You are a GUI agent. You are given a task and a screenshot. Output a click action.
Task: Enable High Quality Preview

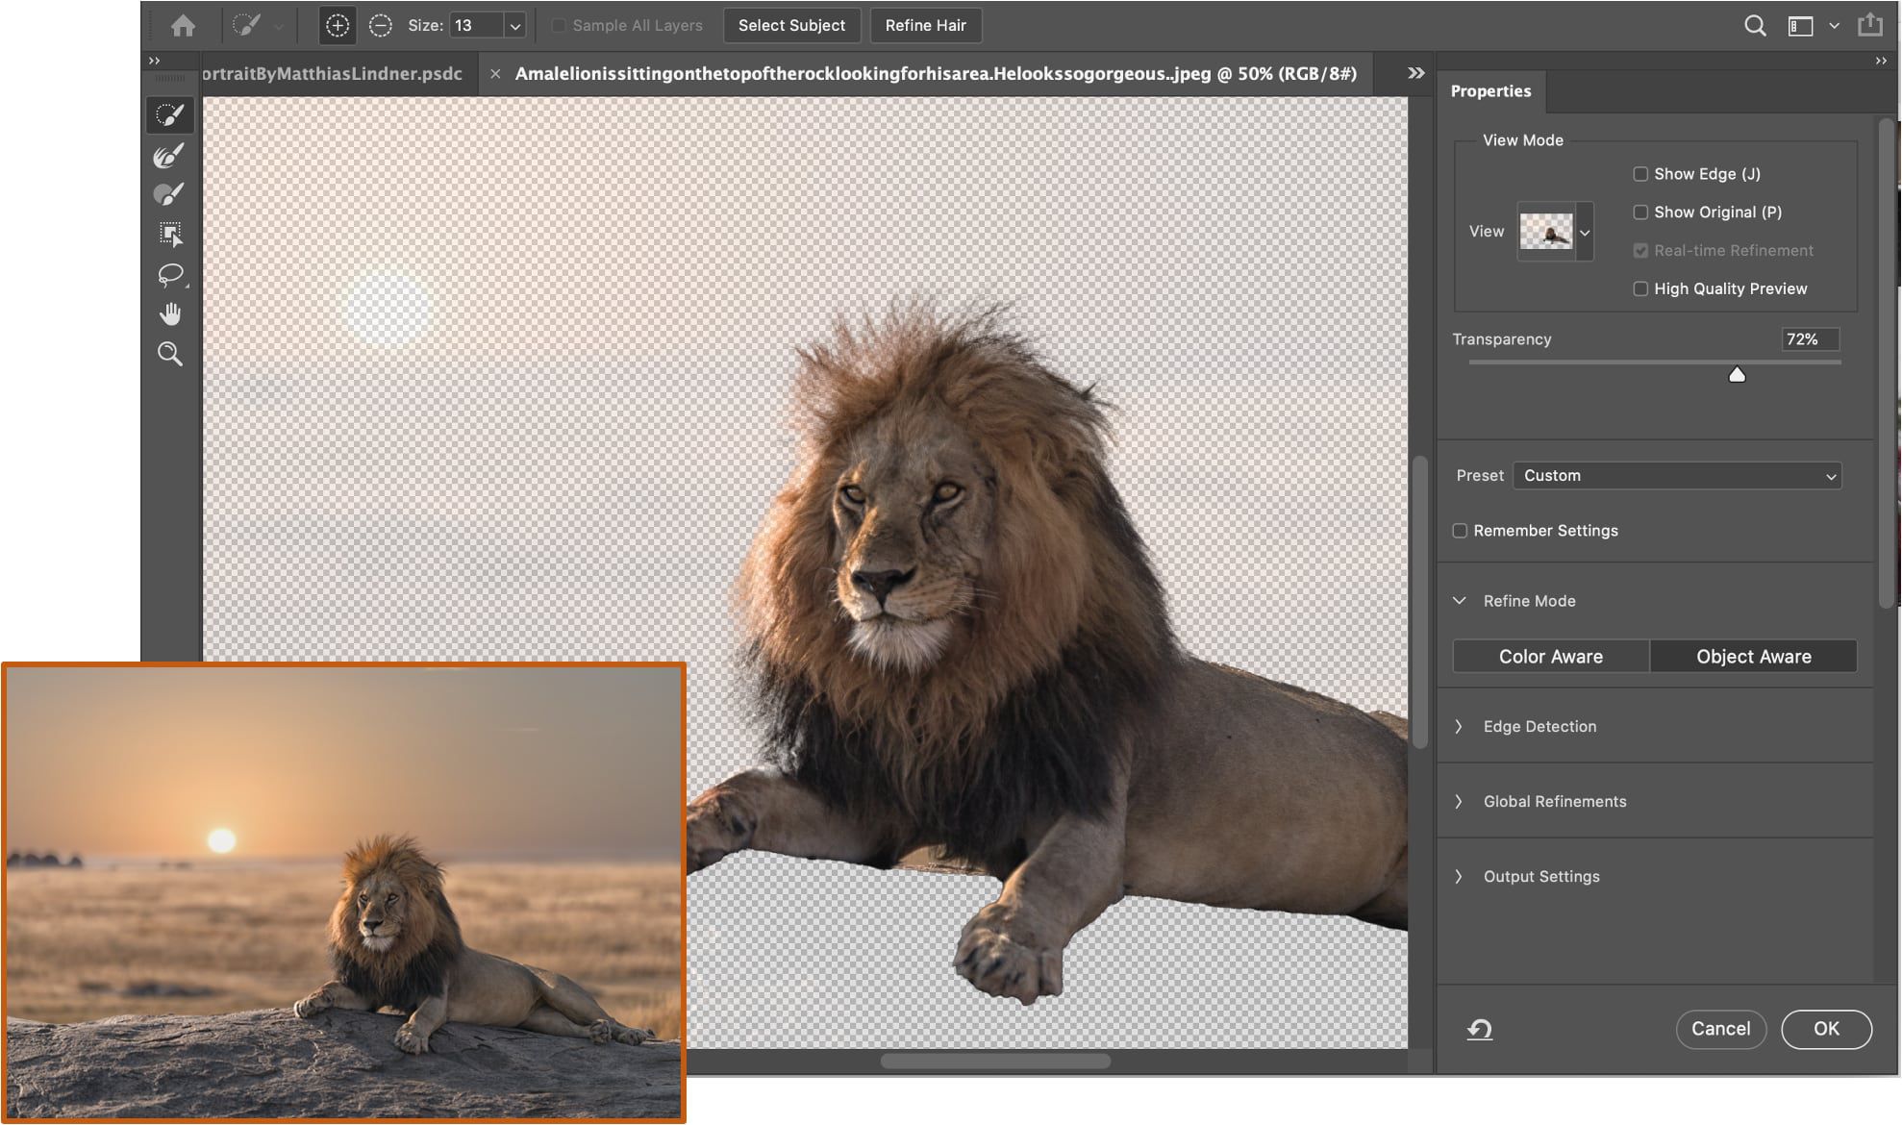tap(1639, 287)
